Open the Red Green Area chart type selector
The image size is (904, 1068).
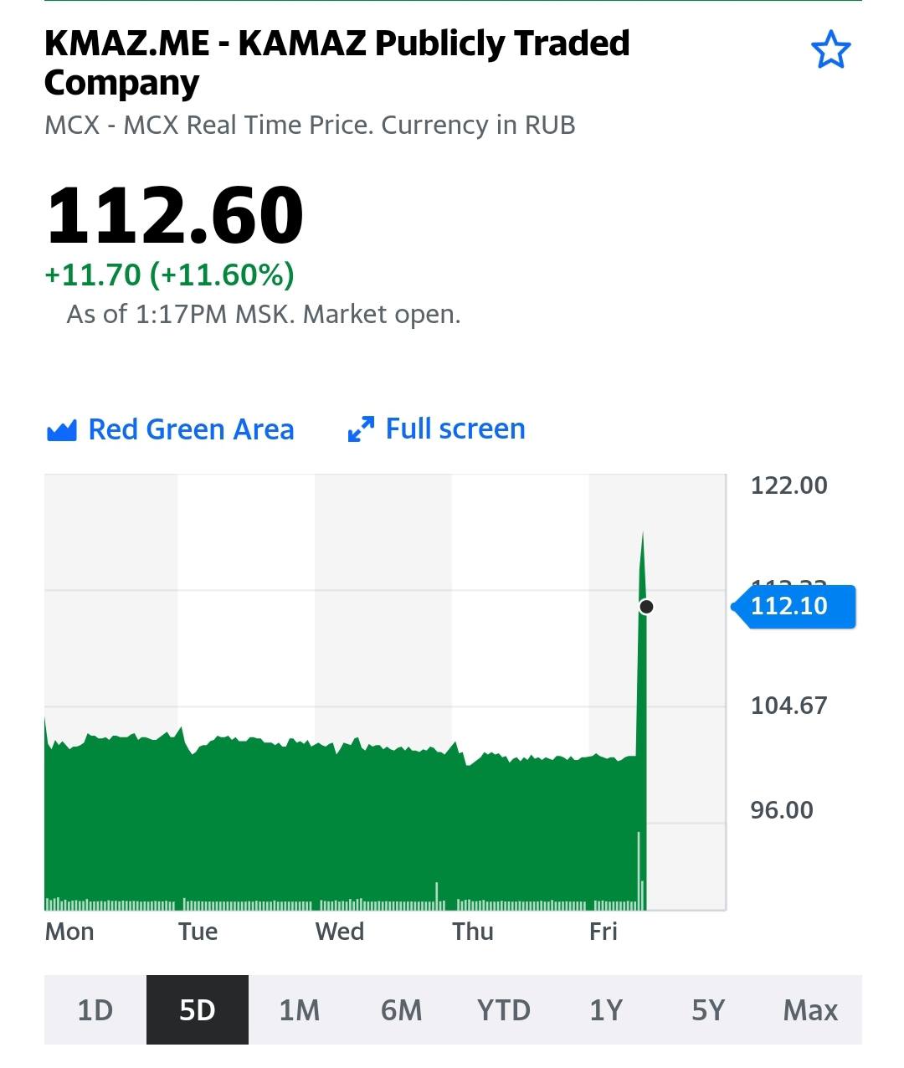point(191,429)
